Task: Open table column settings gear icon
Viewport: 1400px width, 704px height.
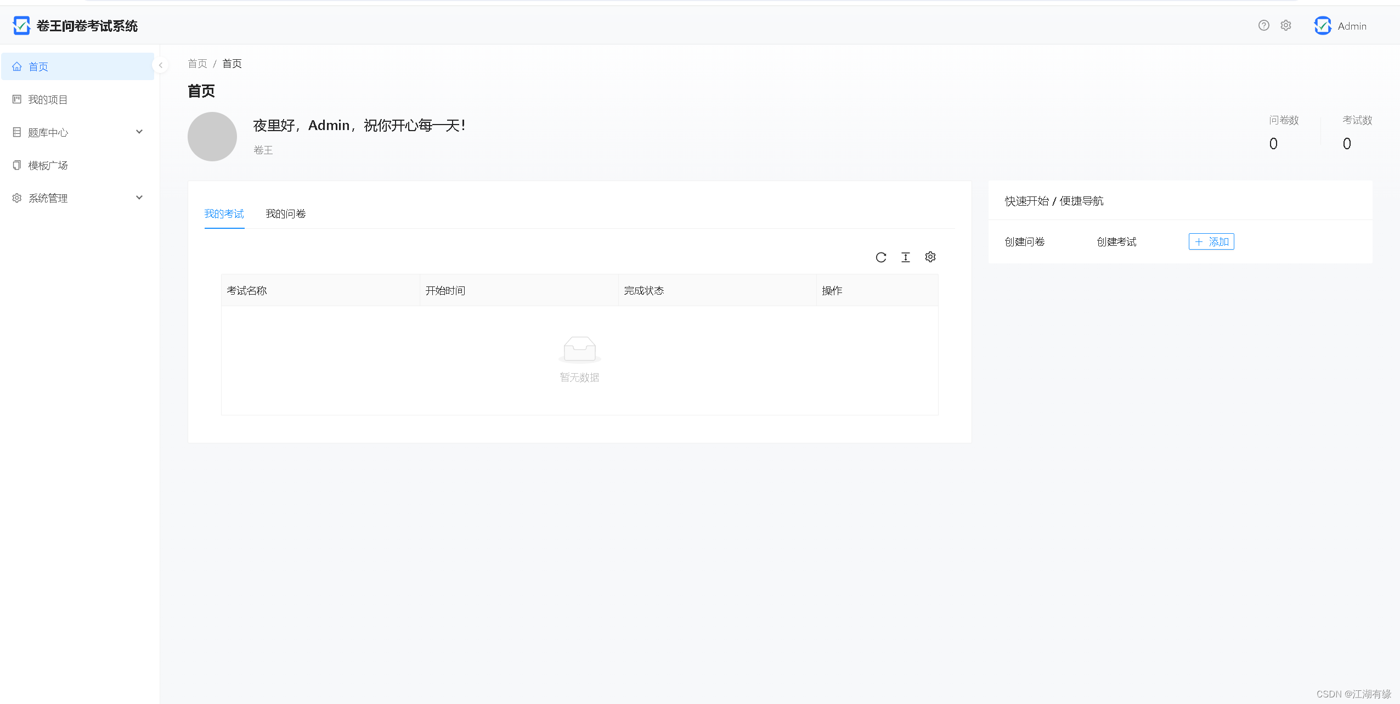Action: click(x=930, y=257)
